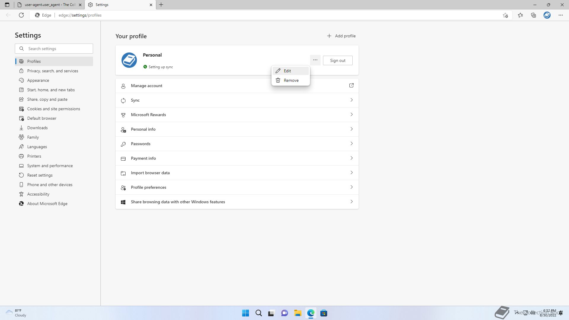Open Favorites list icon

point(520,15)
